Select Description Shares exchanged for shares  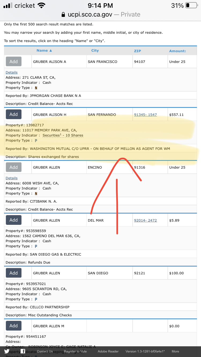42,157
